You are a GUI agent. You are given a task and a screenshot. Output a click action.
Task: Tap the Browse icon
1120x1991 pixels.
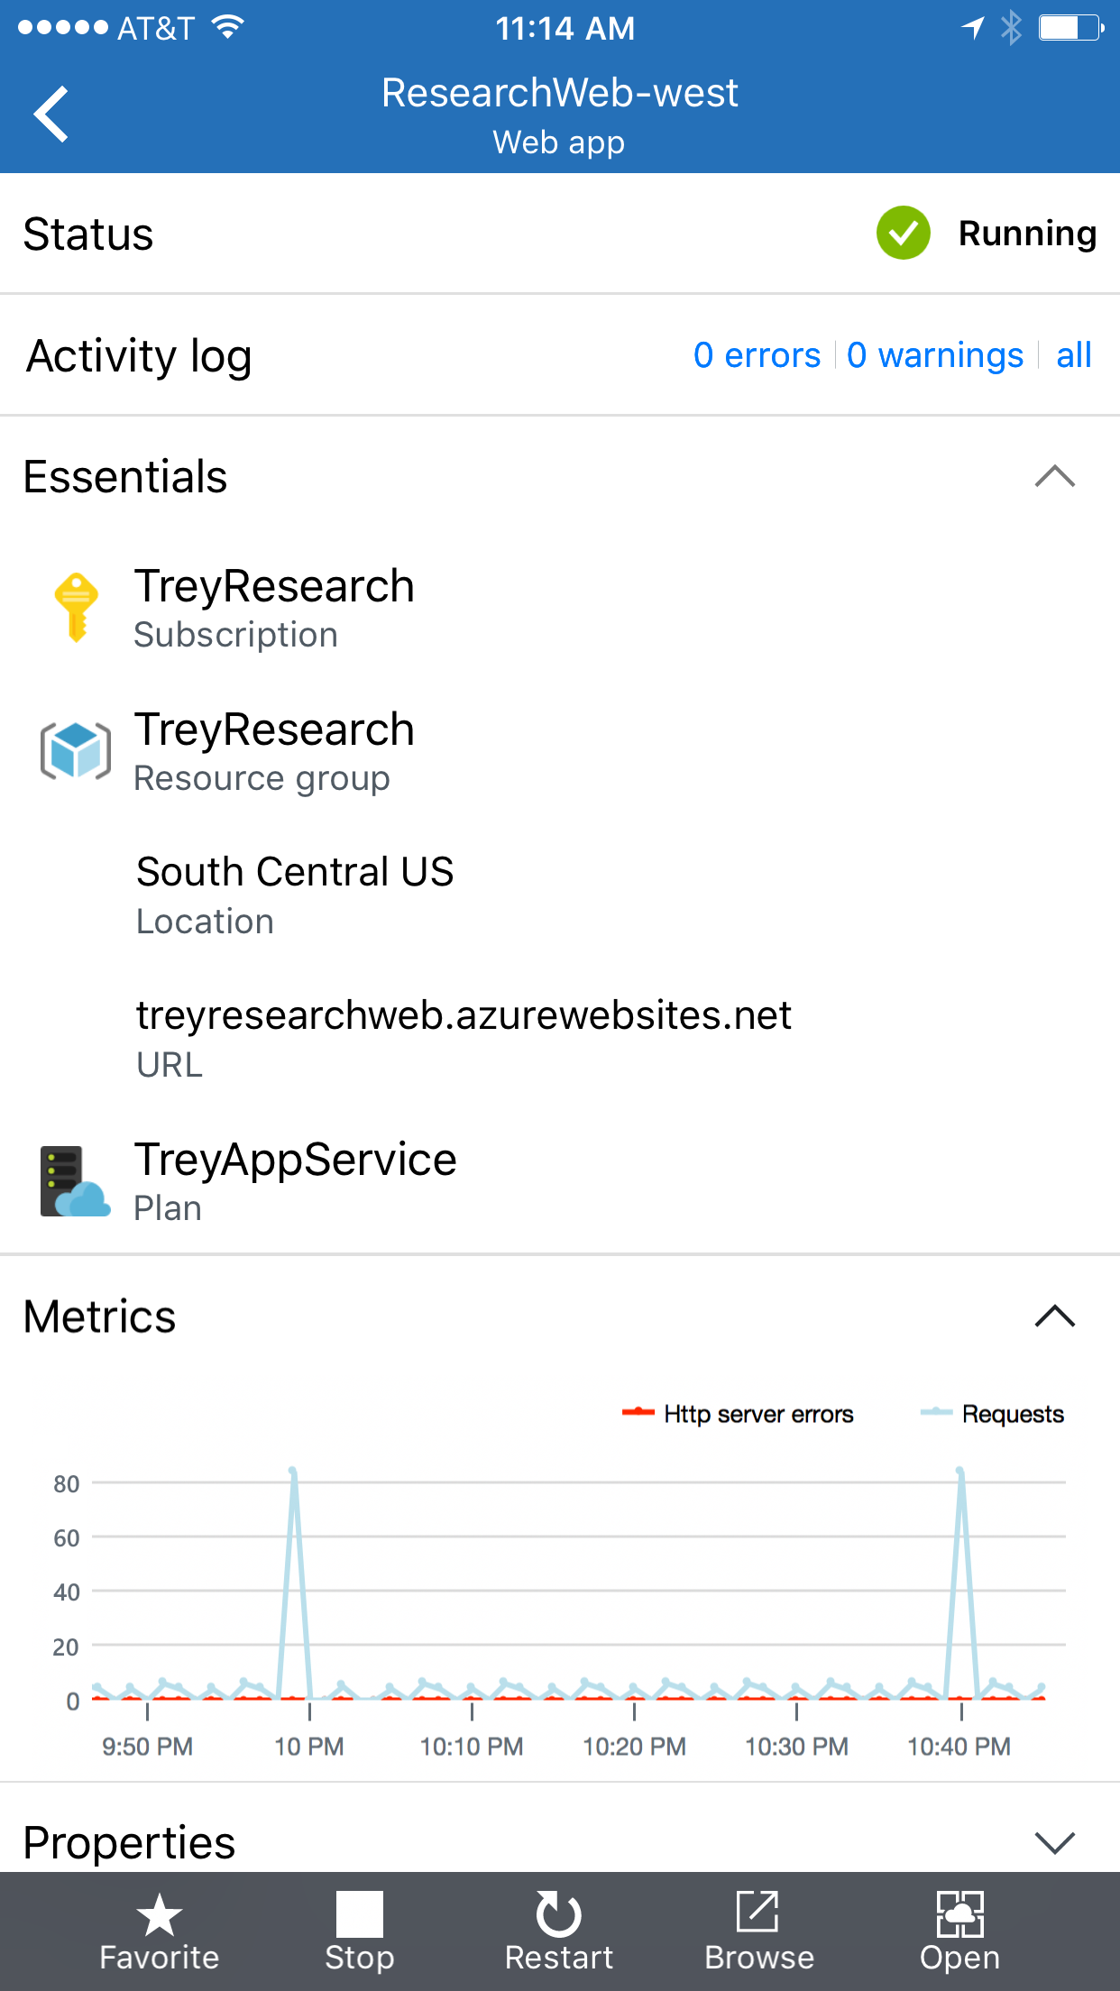(757, 1912)
